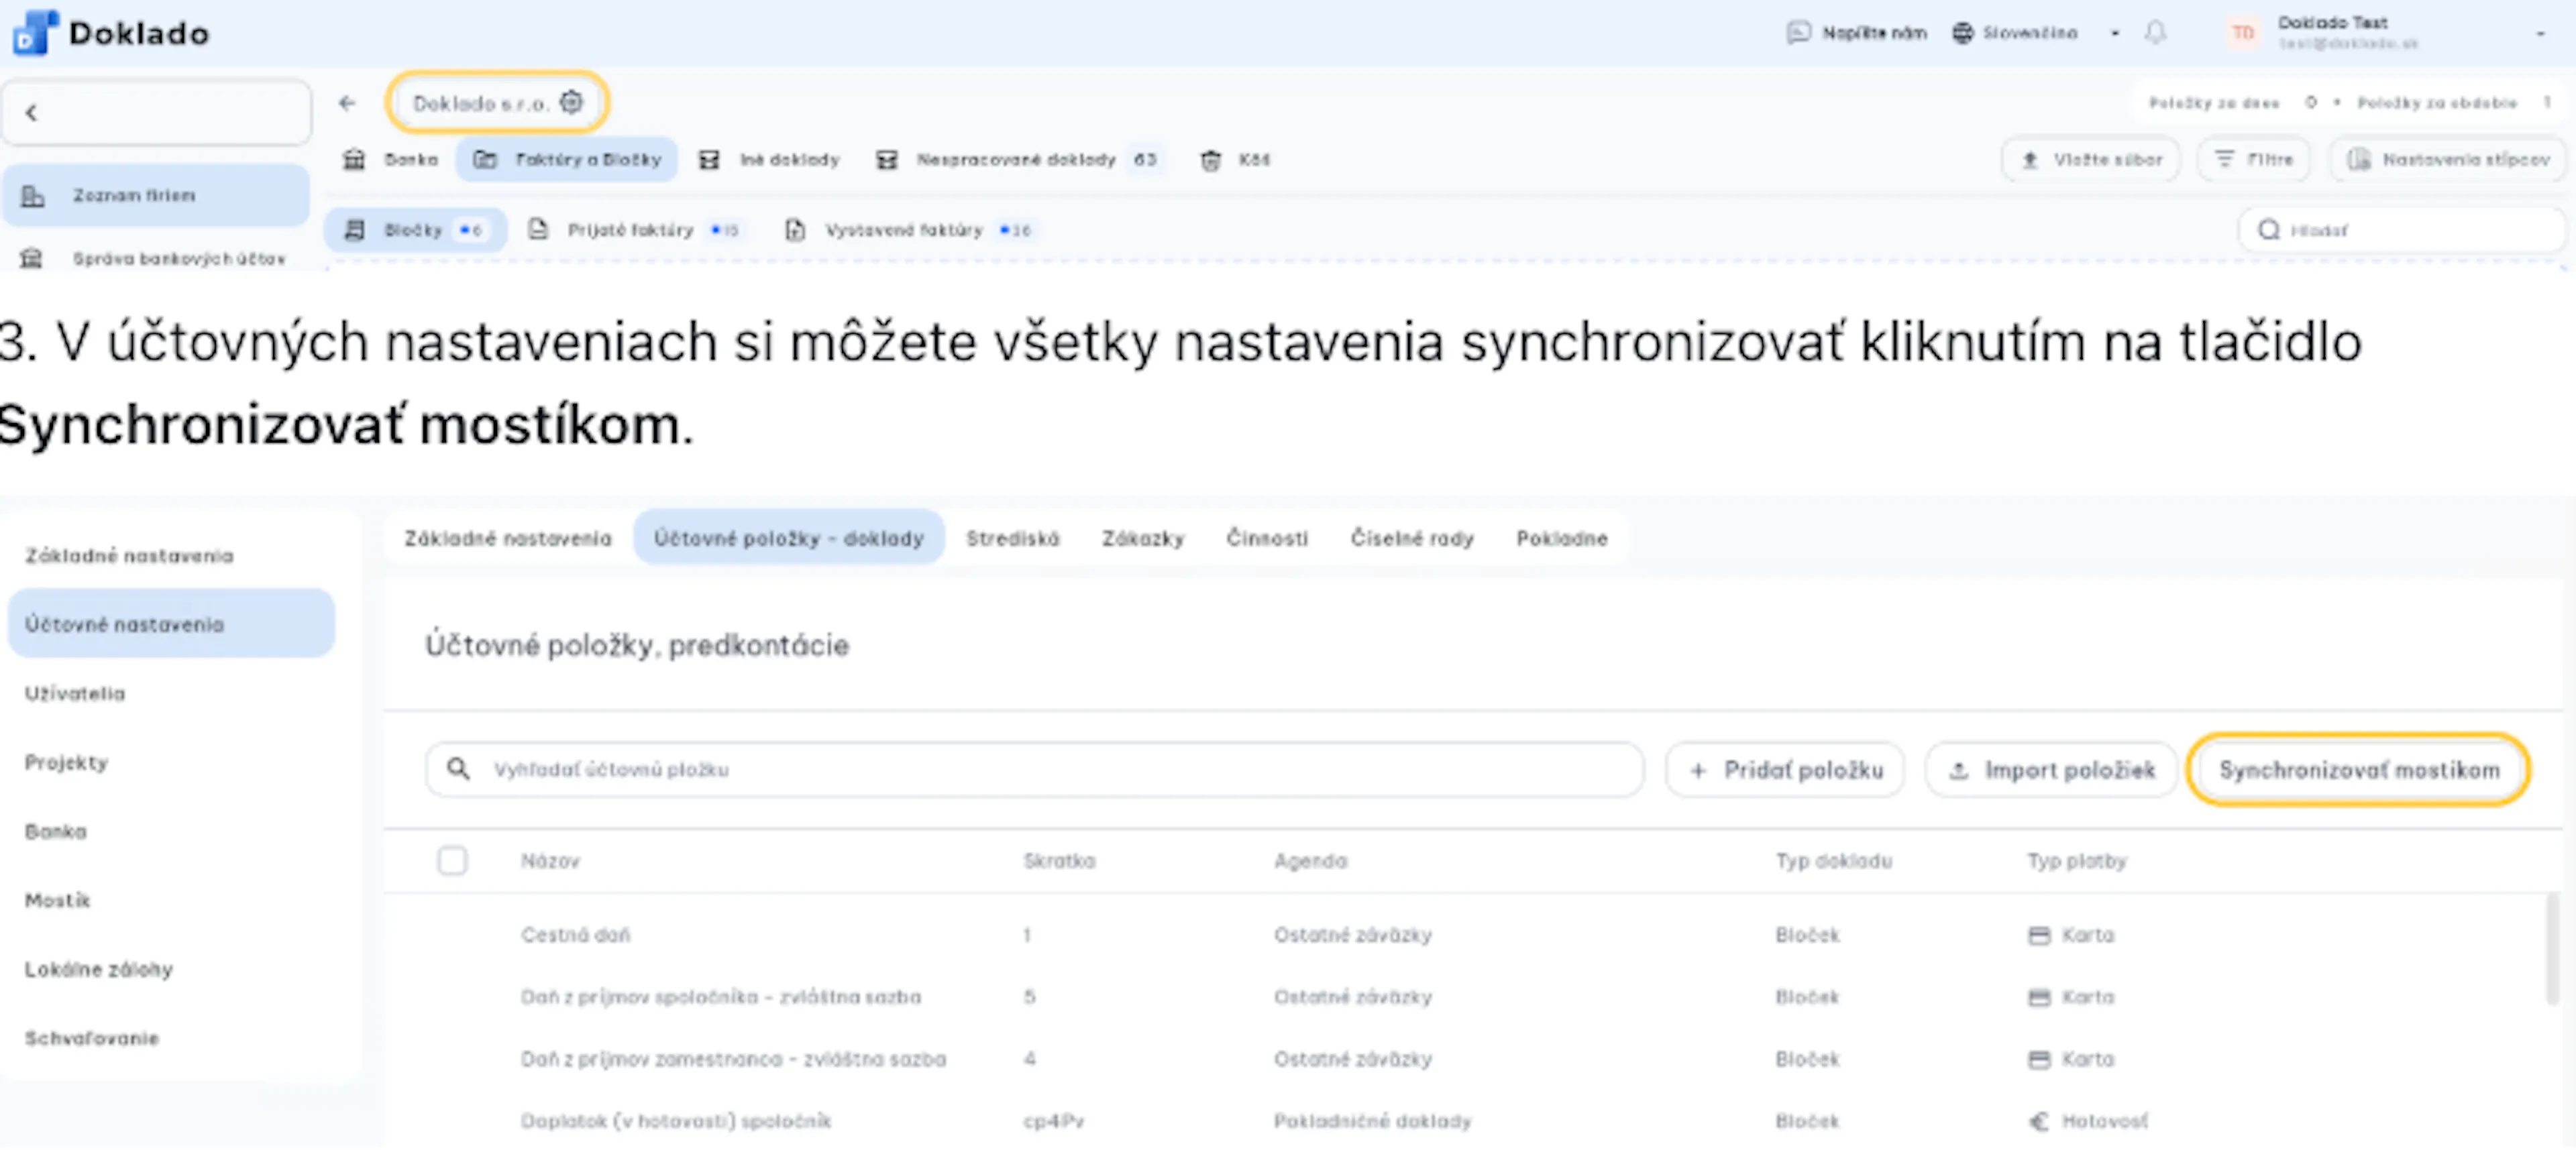Click the Správa bankových účtov bank icon
Viewport: 2576px width, 1150px height.
pos(32,259)
